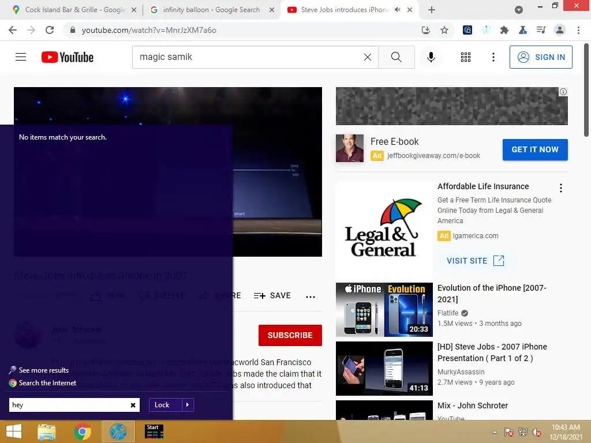Open the Legal & General ad image
The image size is (591, 443).
pyautogui.click(x=384, y=230)
